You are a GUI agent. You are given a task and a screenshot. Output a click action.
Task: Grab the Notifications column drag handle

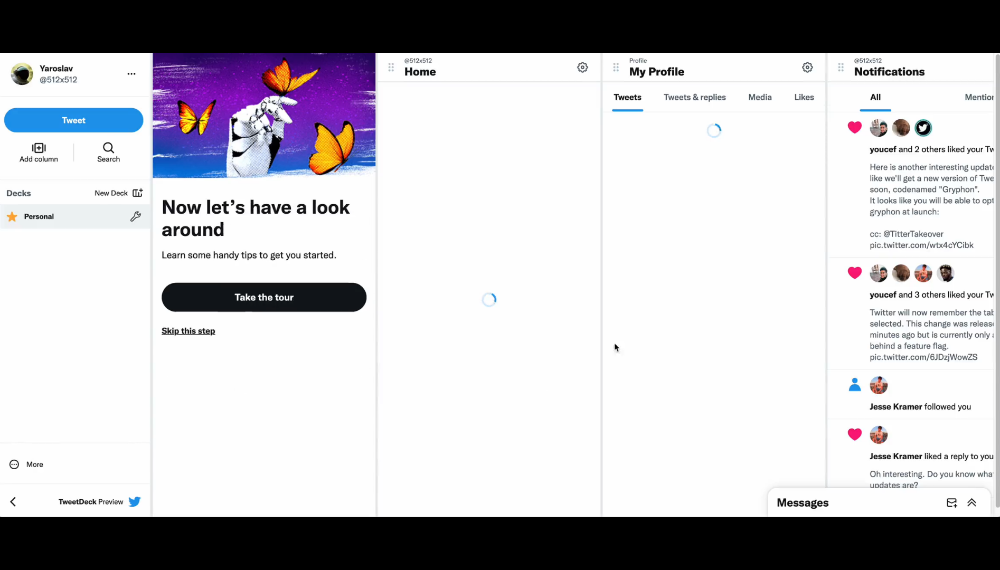pyautogui.click(x=841, y=68)
